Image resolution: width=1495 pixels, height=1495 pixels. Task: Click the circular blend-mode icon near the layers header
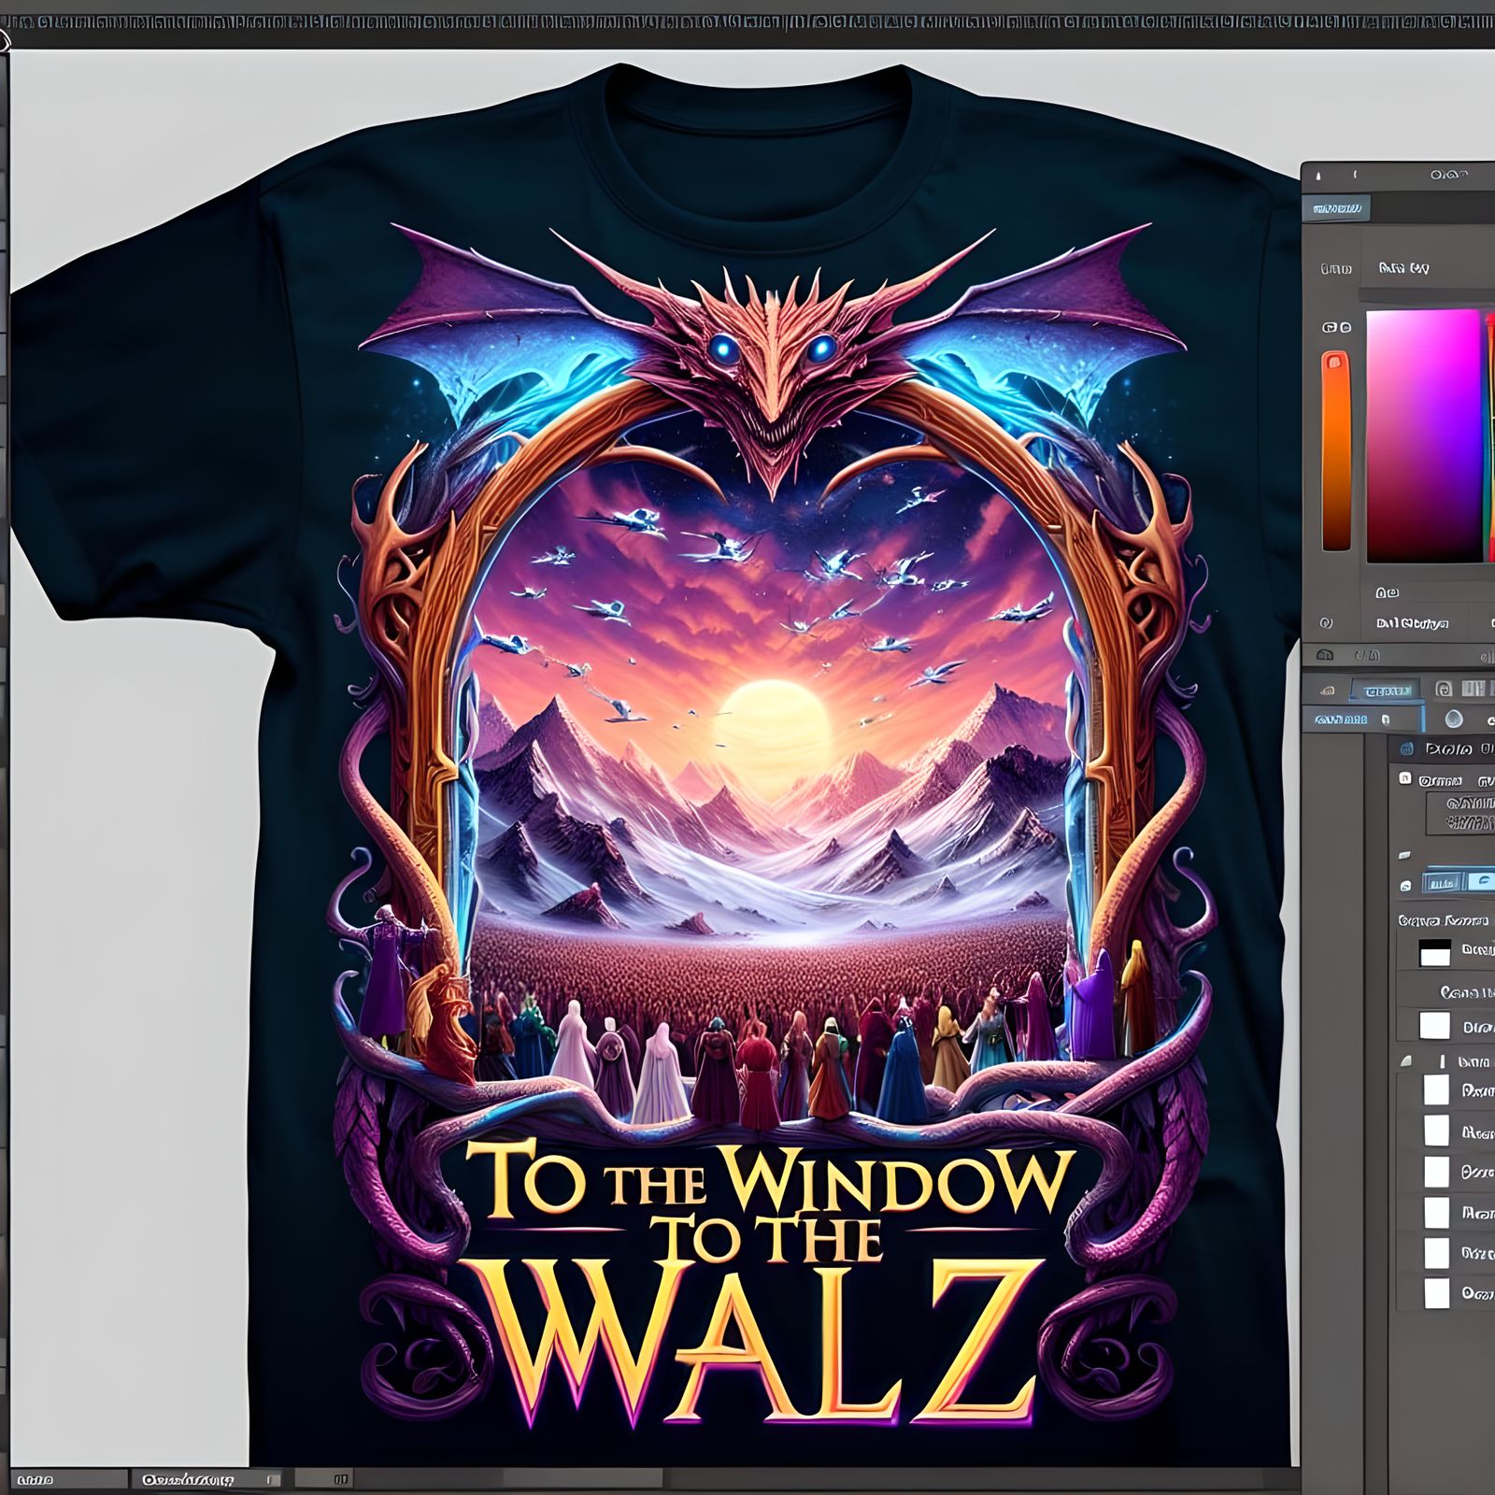1454,719
